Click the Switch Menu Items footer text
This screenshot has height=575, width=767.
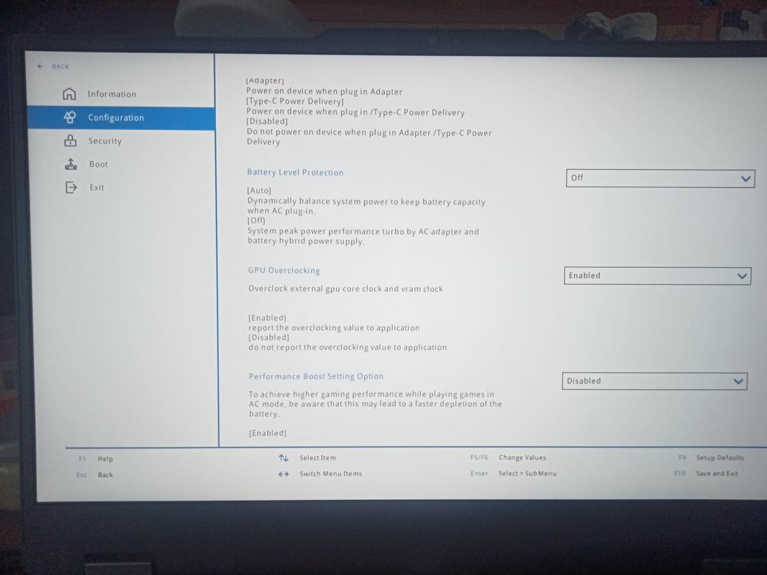[331, 474]
